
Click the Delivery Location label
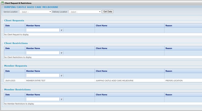(60, 12)
